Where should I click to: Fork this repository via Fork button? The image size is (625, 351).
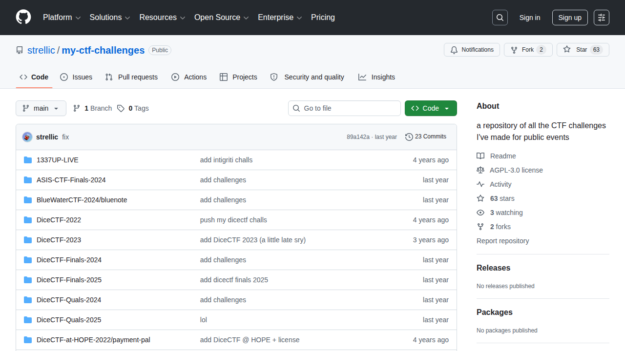[528, 50]
